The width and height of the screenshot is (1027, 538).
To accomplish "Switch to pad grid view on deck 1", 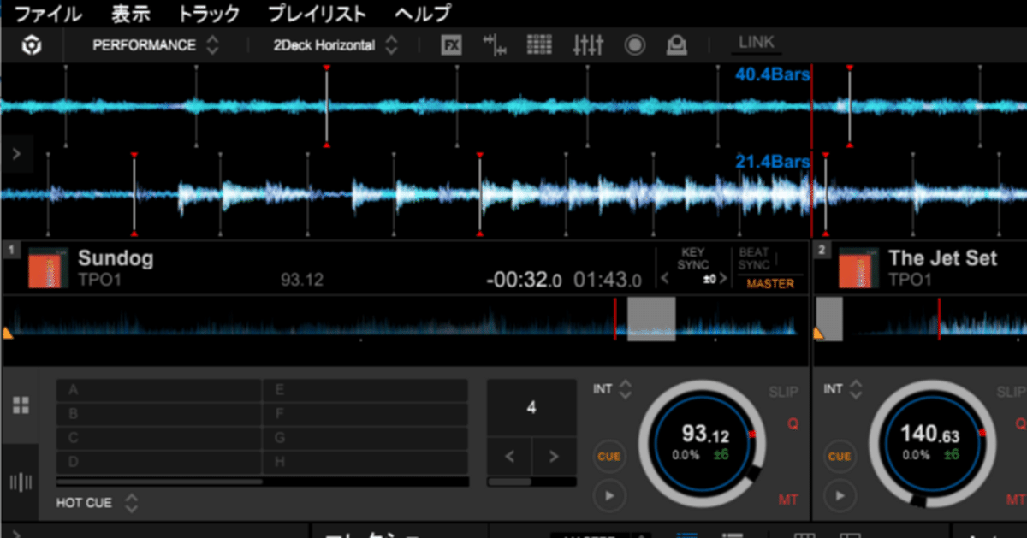I will click(21, 405).
